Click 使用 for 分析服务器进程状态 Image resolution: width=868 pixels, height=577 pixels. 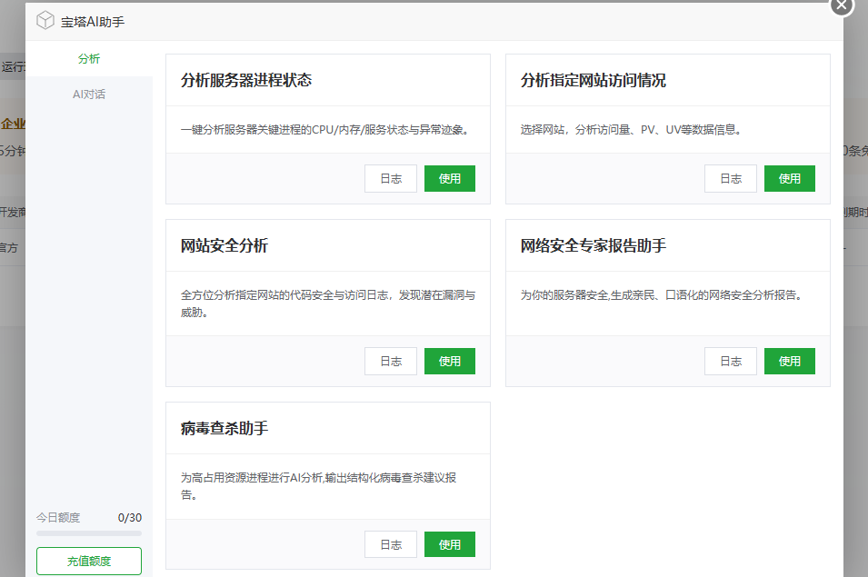coord(450,179)
